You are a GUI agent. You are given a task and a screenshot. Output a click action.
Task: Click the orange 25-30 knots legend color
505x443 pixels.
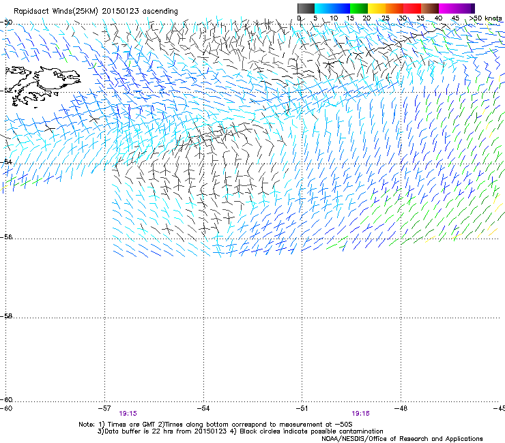[x=394, y=8]
